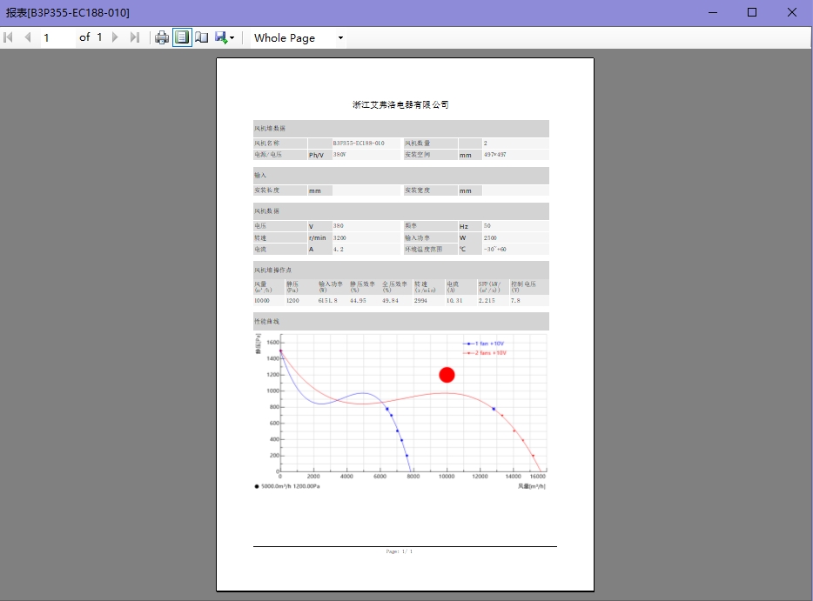Go to the previous report page

click(x=28, y=37)
